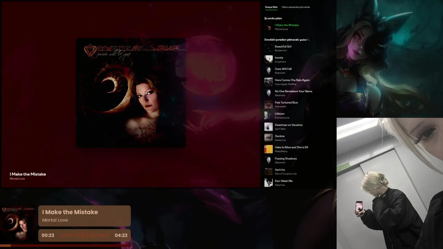Open April Rain artist link
Viewport: 443px width, 249px height.
[280, 129]
